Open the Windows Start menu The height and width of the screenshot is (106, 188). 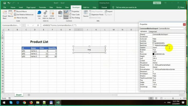(x=4, y=103)
